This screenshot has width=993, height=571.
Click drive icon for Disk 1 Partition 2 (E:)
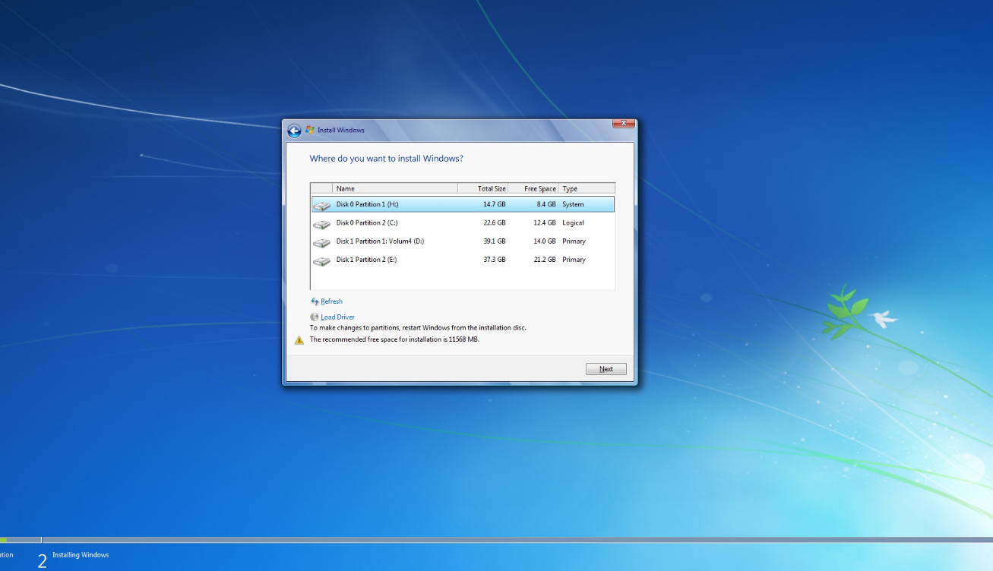[x=322, y=260]
